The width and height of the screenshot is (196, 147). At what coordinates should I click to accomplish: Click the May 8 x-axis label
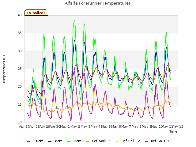(137, 126)
